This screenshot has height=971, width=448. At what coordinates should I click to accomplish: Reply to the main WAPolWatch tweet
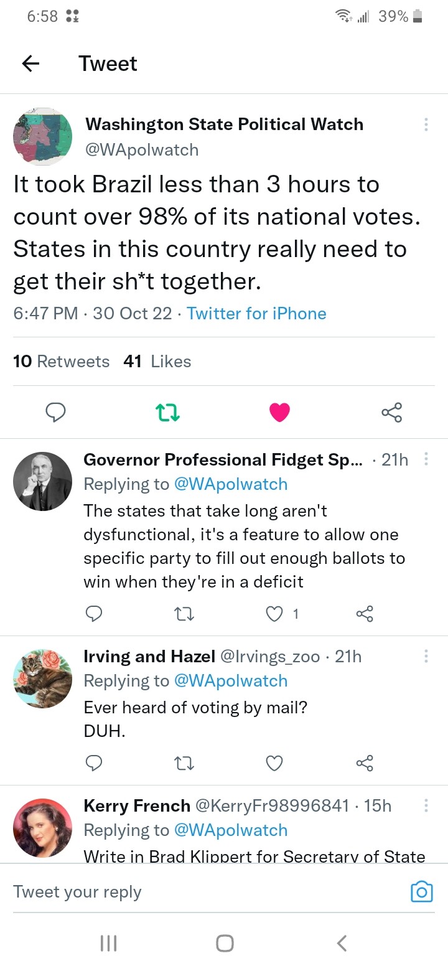click(56, 411)
